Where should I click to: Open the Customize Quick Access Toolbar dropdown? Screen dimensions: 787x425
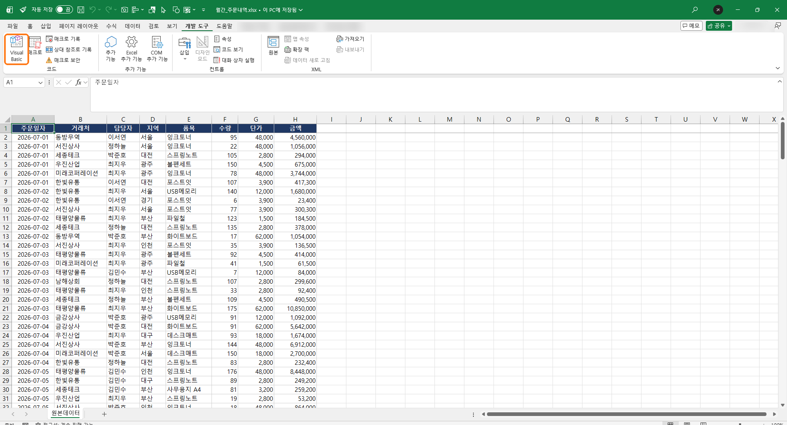204,10
